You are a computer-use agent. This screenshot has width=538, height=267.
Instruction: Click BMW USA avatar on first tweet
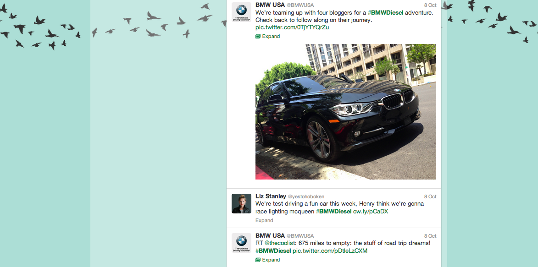click(x=241, y=12)
